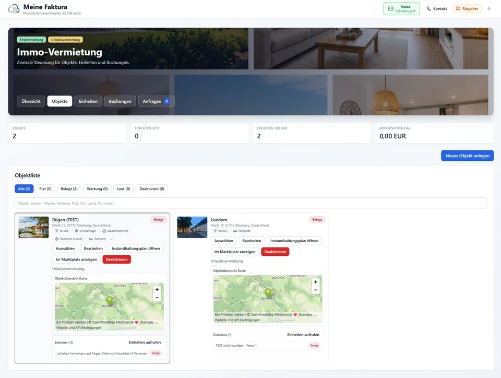This screenshot has height=378, width=501.
Task: Focus the Objekt suchen search field
Action: [250, 203]
